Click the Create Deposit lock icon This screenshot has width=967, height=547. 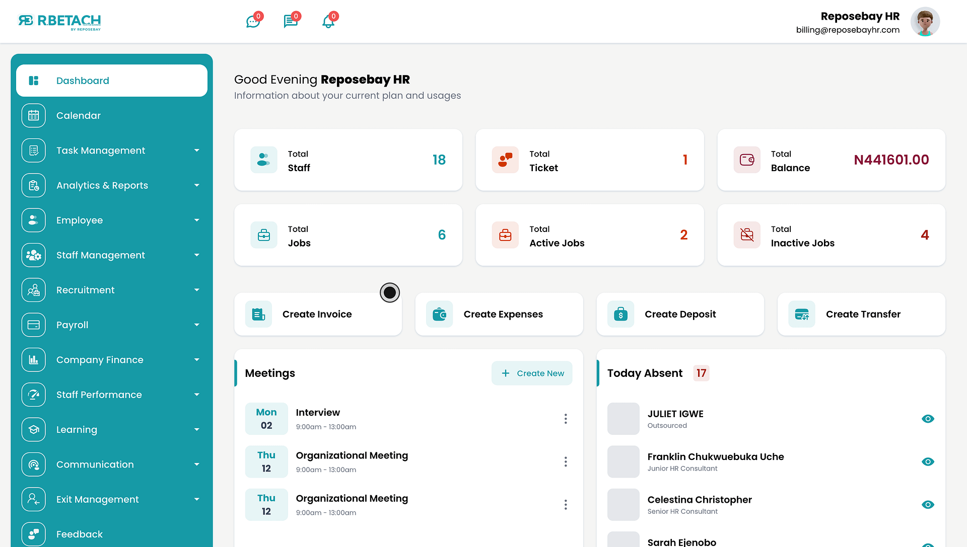pos(620,314)
